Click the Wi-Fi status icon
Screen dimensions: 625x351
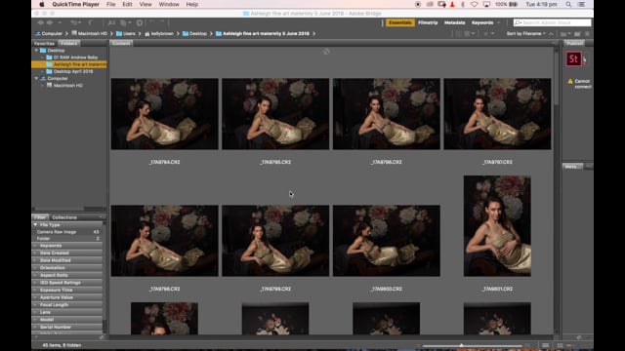pos(474,4)
